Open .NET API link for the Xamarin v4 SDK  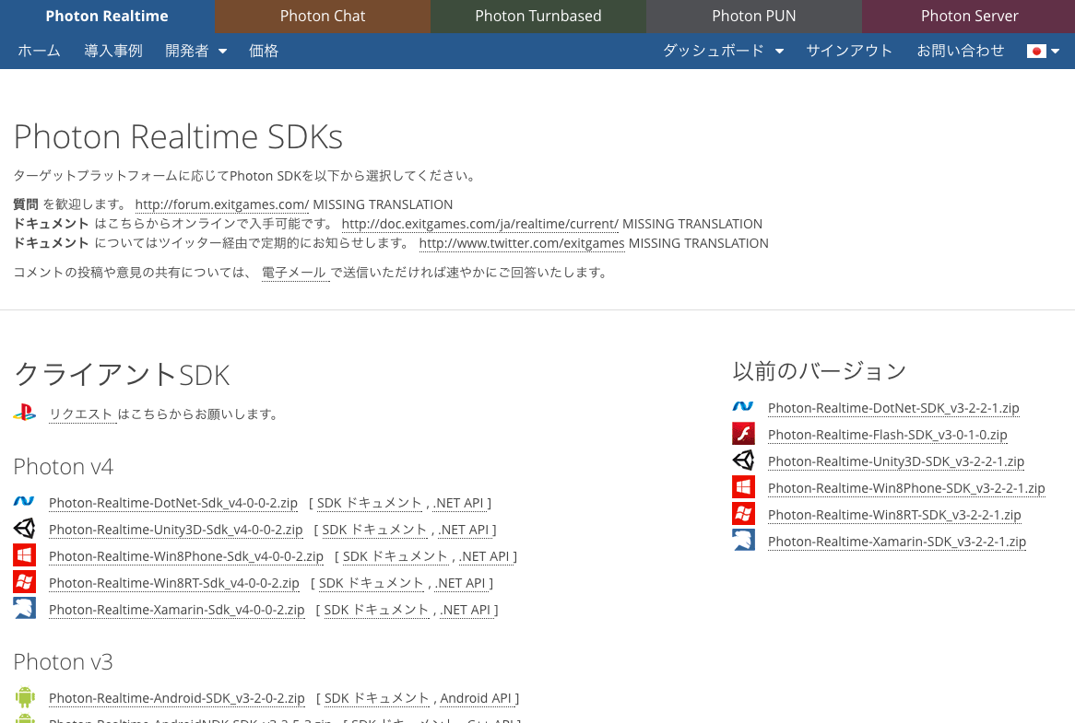coord(467,610)
